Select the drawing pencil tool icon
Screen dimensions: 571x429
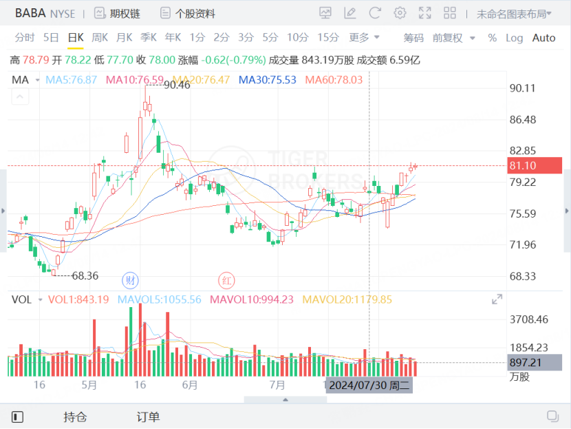point(350,13)
